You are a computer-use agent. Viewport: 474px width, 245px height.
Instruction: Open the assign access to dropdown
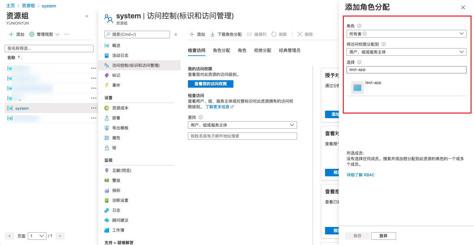406,52
